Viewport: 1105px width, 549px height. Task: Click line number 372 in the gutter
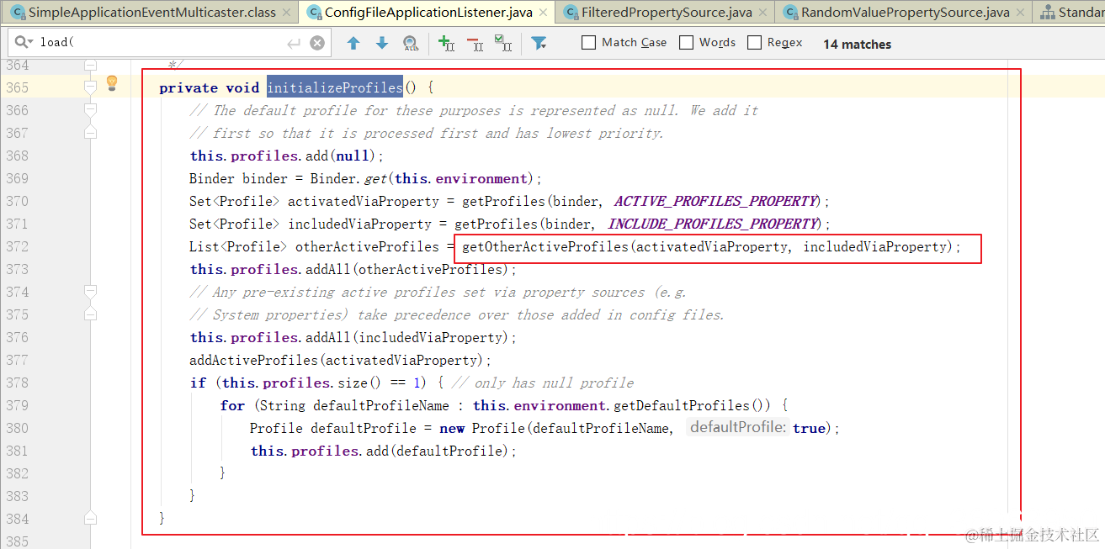point(18,246)
